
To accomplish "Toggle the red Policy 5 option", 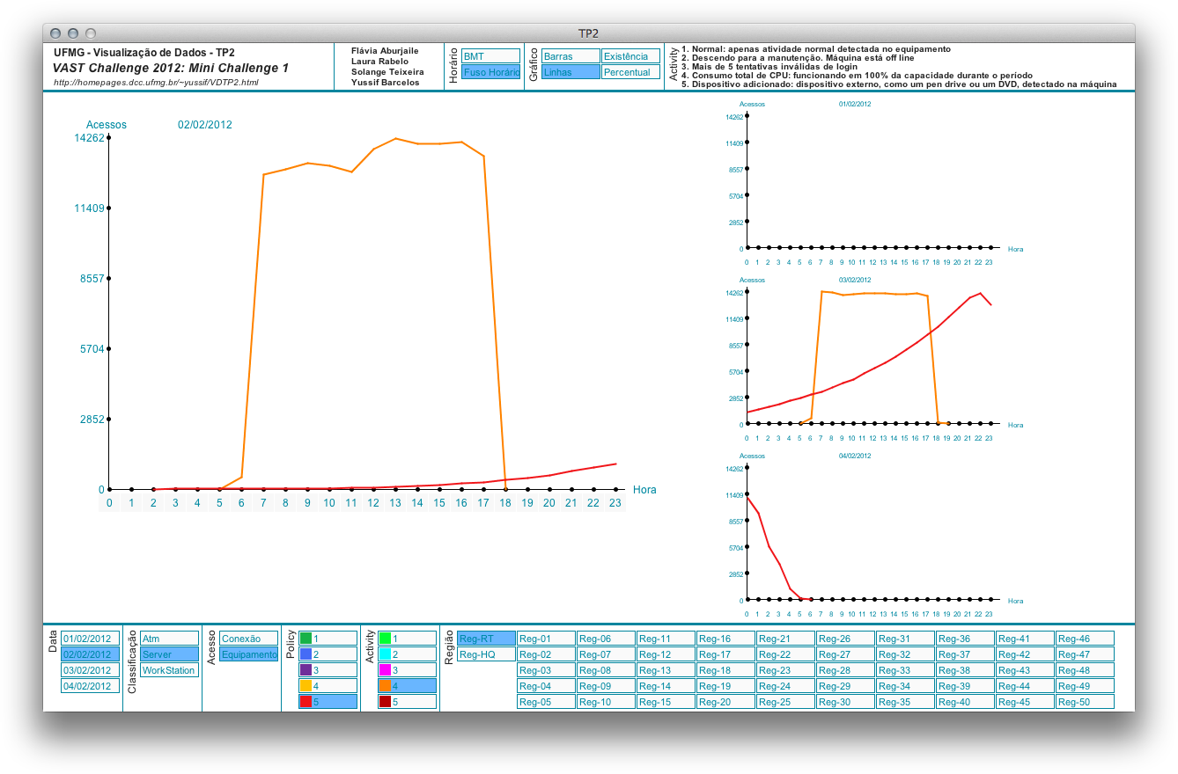I will (328, 702).
